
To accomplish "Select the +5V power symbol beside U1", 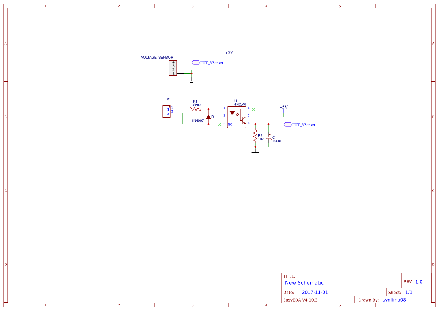I will (x=284, y=108).
